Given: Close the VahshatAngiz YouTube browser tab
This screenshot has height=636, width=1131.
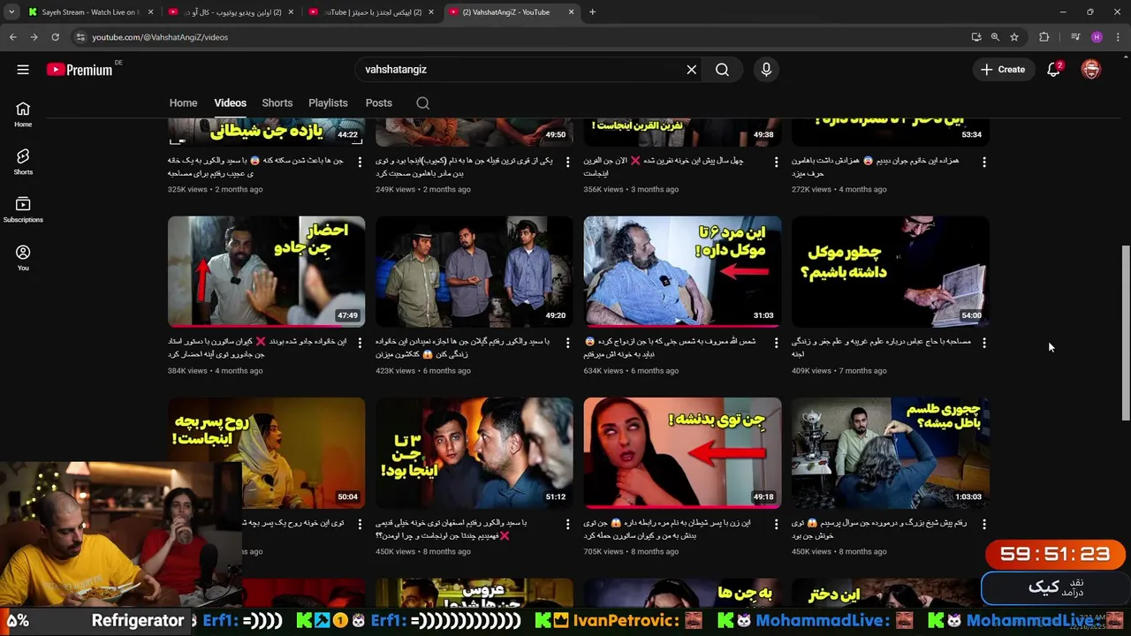Looking at the screenshot, I should [x=571, y=12].
